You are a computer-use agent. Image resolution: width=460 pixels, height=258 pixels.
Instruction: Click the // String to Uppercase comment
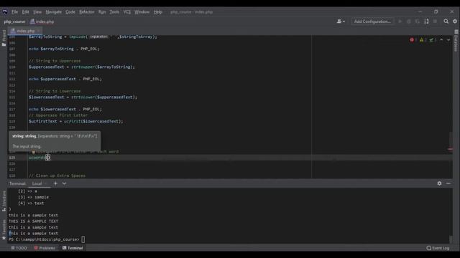point(55,61)
